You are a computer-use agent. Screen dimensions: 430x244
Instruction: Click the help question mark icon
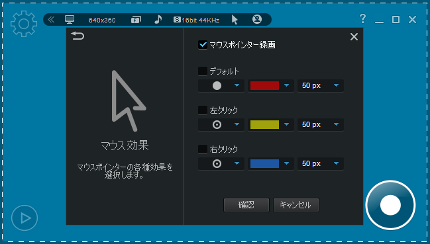click(x=362, y=19)
